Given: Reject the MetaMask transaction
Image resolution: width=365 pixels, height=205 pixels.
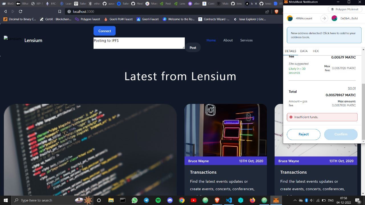Looking at the screenshot, I should [303, 134].
